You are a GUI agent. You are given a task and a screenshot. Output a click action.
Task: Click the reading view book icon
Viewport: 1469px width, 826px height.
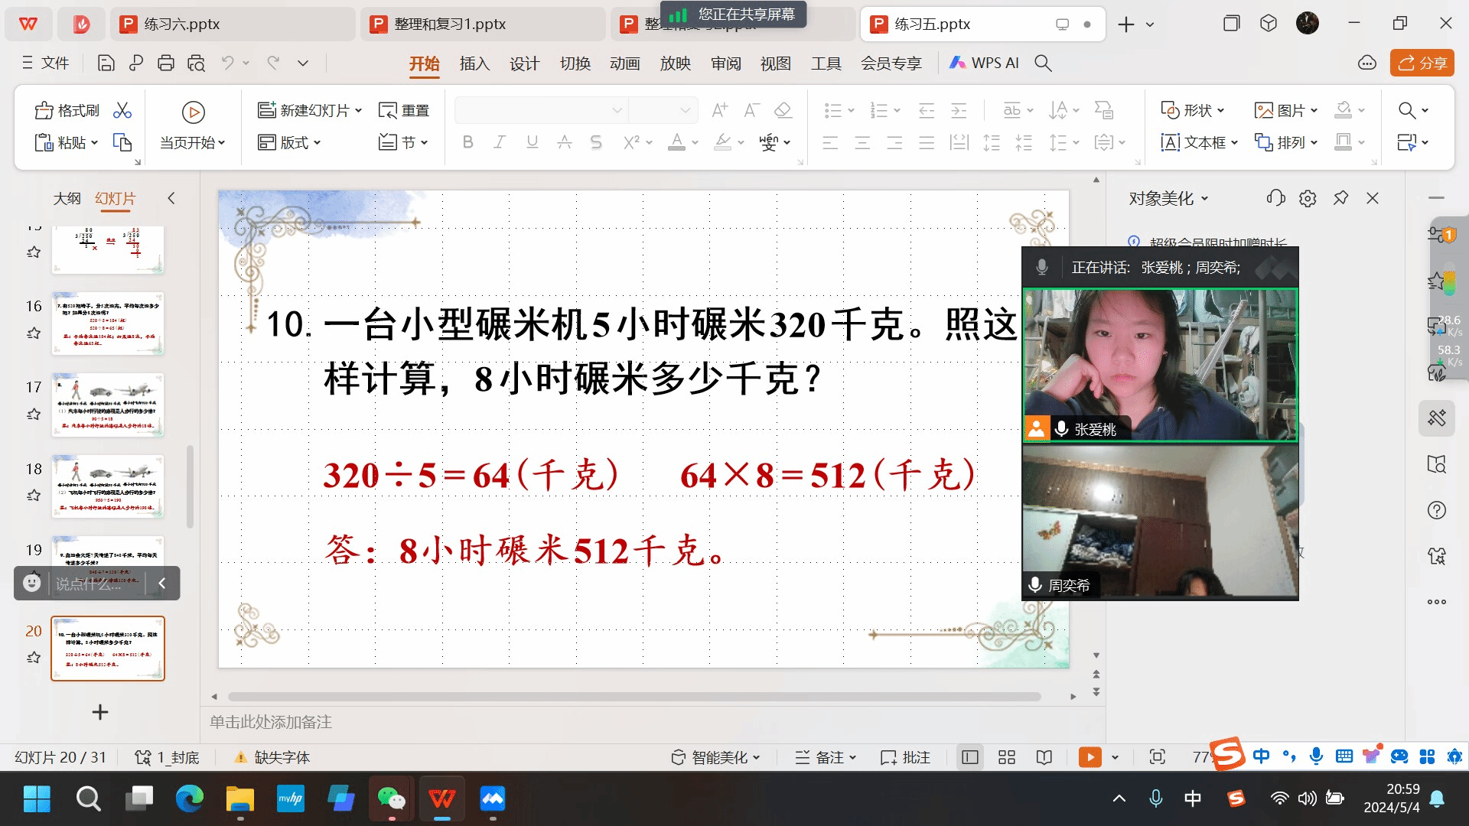[1044, 757]
